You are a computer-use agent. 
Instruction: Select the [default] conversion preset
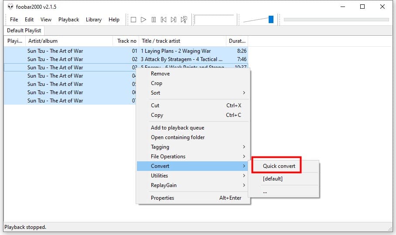[283, 179]
